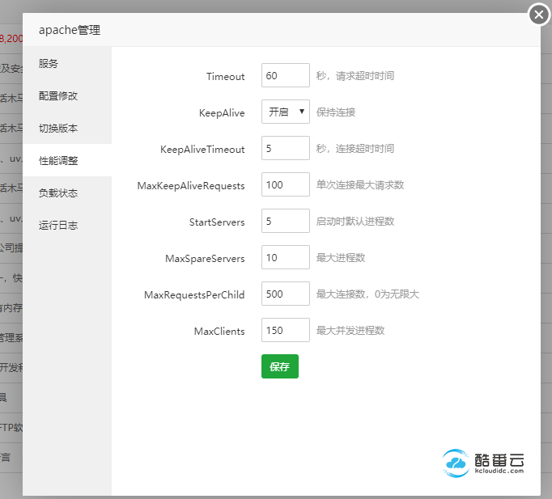Image resolution: width=552 pixels, height=499 pixels.
Task: Click the apache管理 dialog title
Action: 70,31
